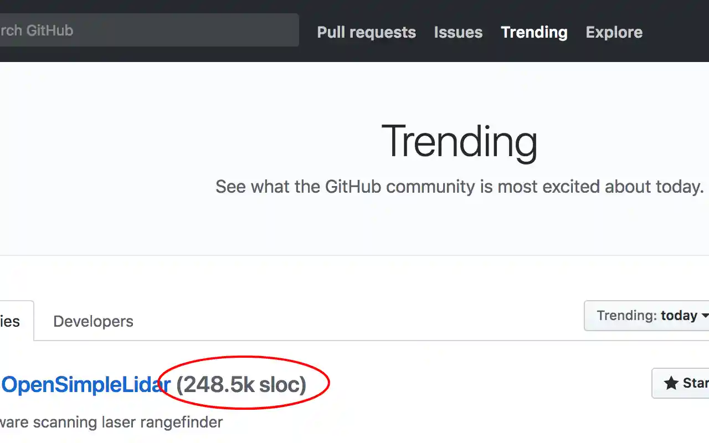
Task: Click the large "Trending" page heading
Action: pyautogui.click(x=459, y=142)
